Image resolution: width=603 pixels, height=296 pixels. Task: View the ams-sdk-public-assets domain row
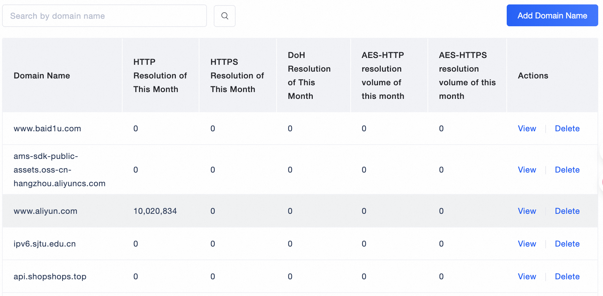coord(527,170)
